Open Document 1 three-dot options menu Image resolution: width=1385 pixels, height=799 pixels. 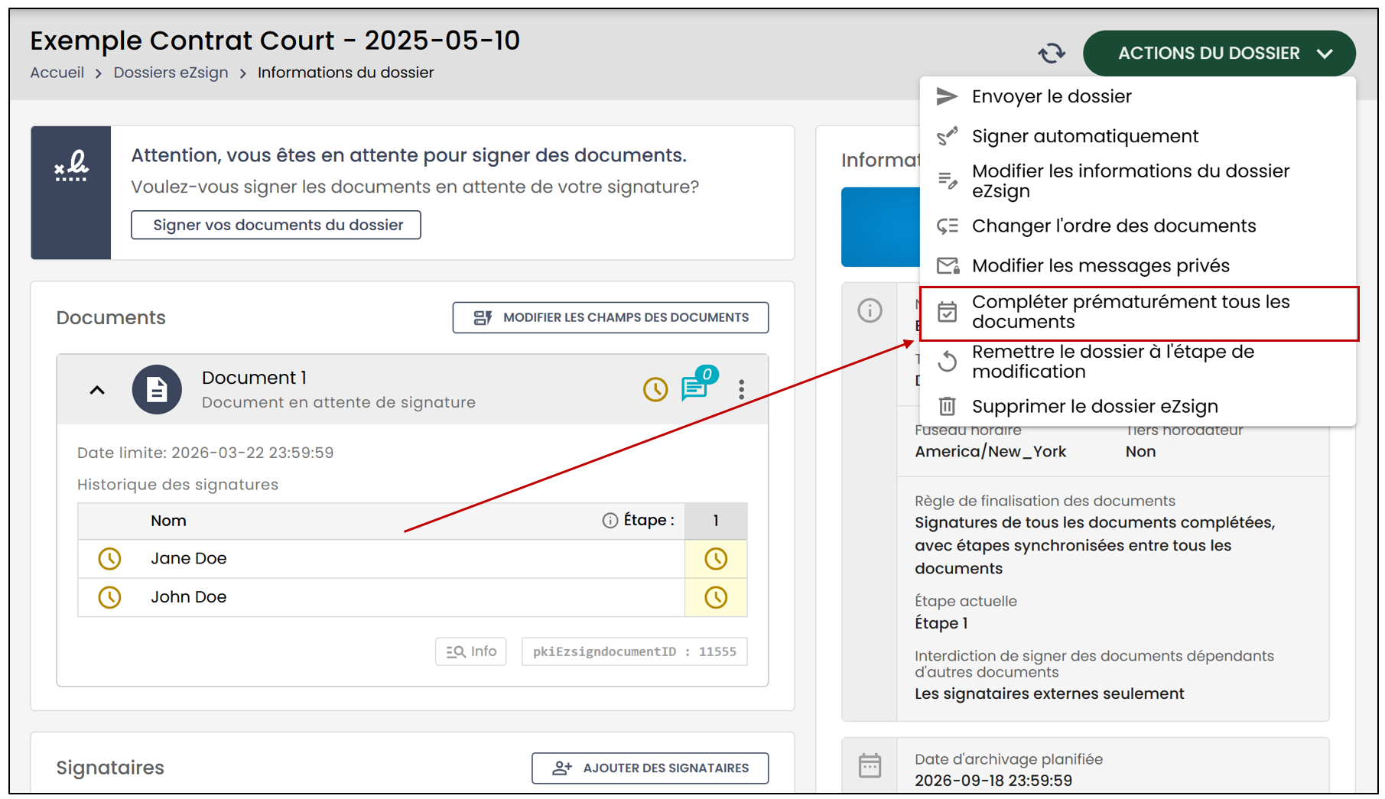click(x=741, y=389)
